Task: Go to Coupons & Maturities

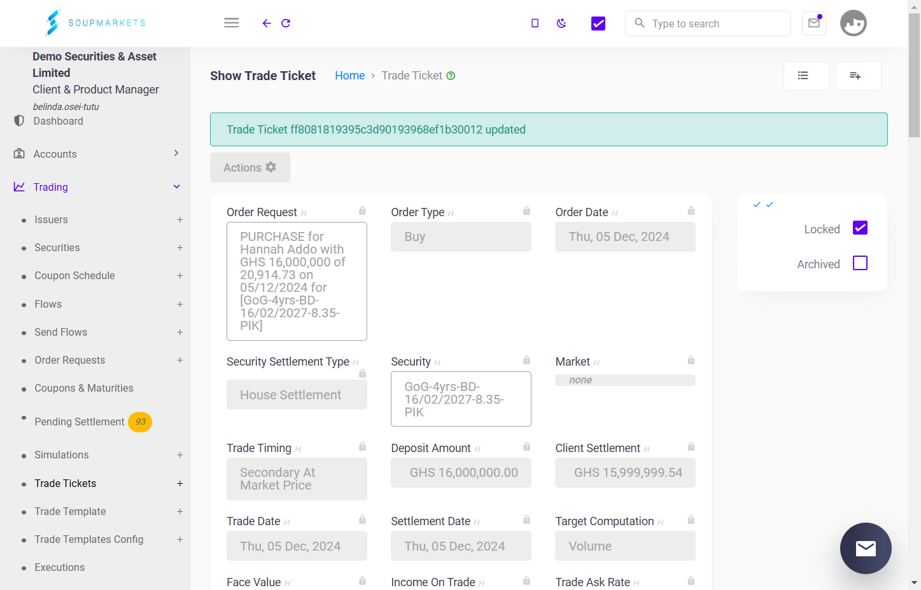Action: click(x=84, y=388)
